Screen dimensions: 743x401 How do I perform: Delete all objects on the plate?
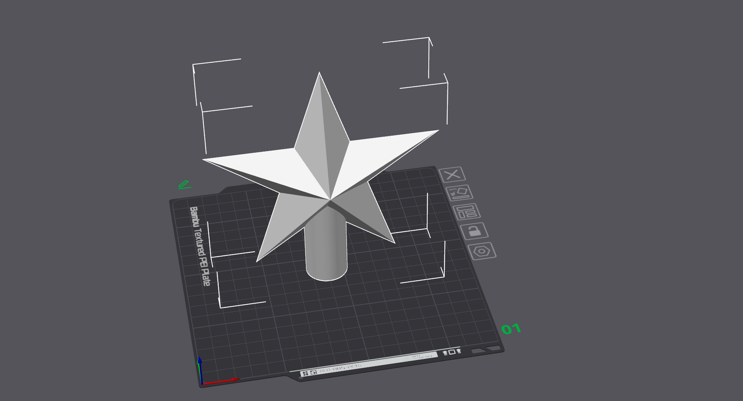pos(453,174)
